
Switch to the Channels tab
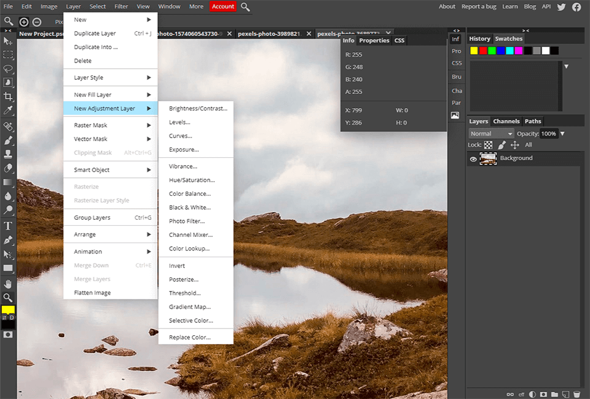click(506, 121)
